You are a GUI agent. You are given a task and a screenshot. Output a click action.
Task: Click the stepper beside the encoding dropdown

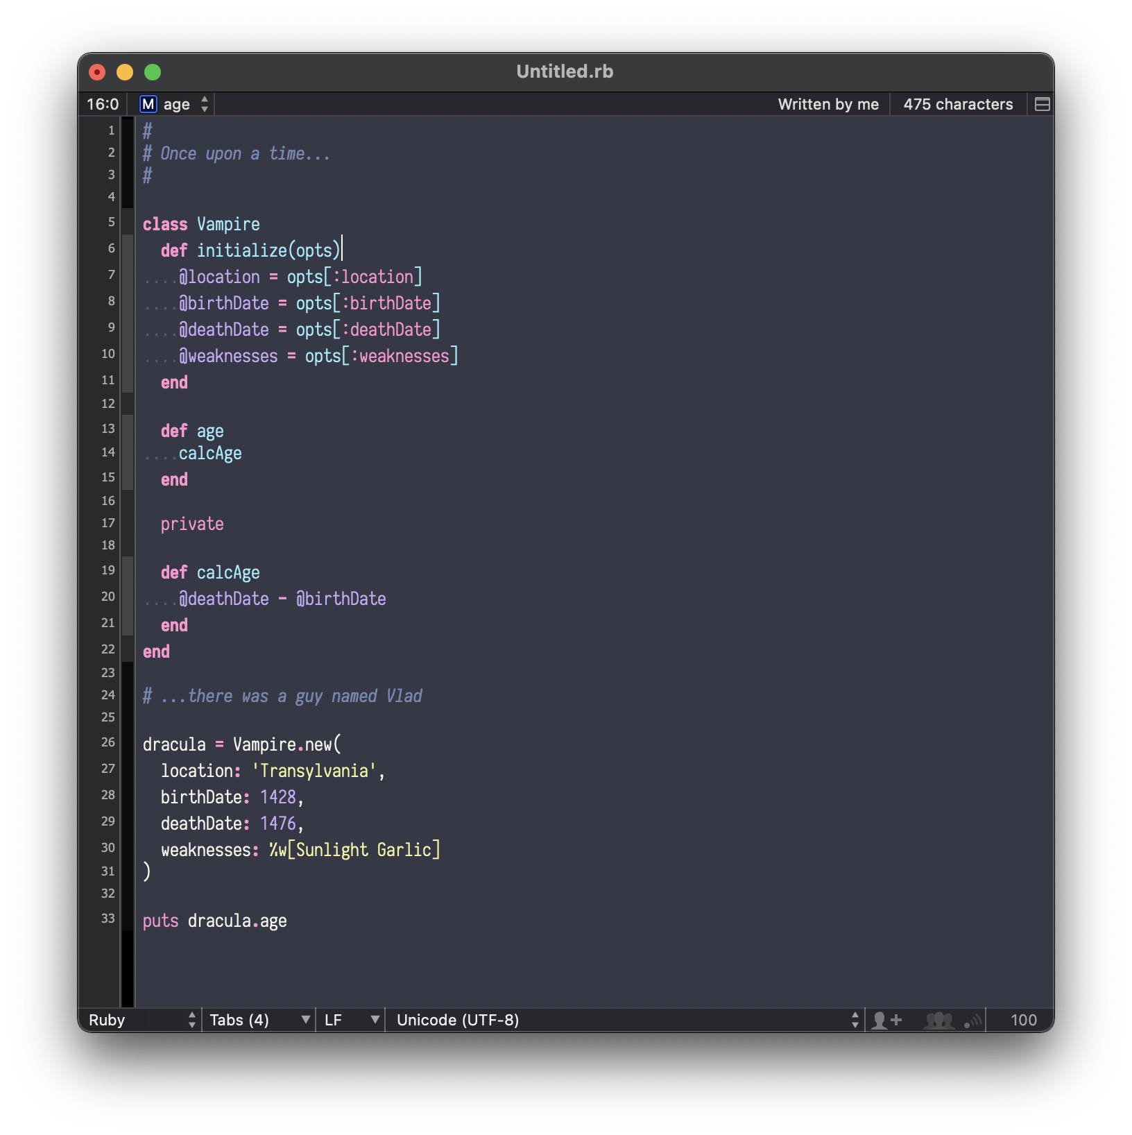855,1020
